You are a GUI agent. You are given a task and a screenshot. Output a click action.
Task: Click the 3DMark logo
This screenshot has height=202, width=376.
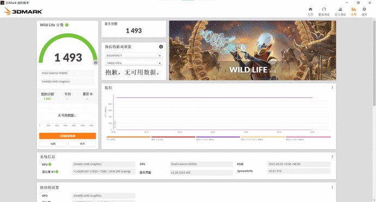tap(23, 11)
